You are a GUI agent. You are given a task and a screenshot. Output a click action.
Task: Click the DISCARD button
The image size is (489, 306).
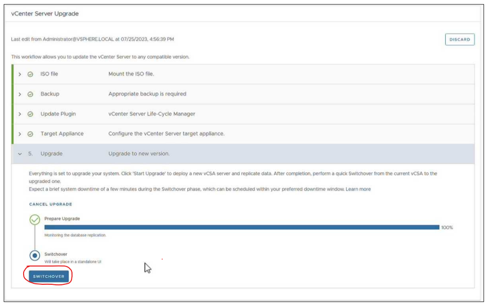pyautogui.click(x=459, y=39)
